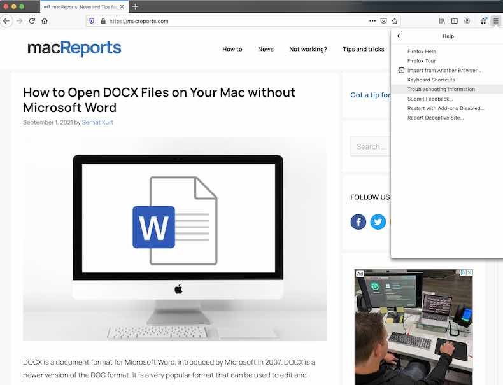Image resolution: width=503 pixels, height=385 pixels.
Task: Select Troubleshooting Information
Action: pyautogui.click(x=441, y=89)
